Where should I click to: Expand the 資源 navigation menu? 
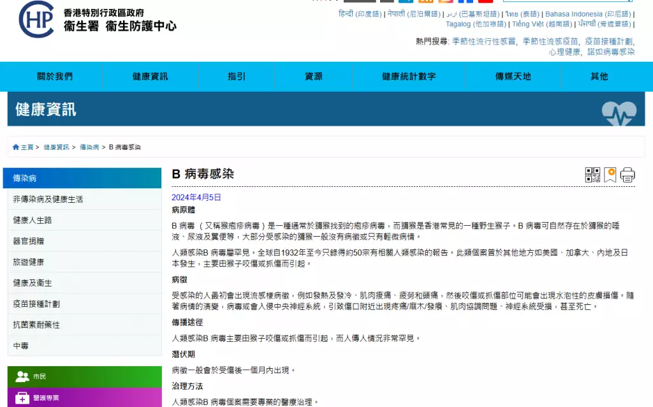314,77
